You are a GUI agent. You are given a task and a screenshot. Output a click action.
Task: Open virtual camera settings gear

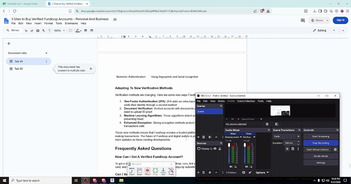335,150
